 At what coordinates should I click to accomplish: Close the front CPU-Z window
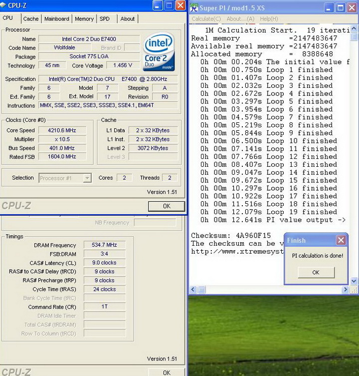tap(180, 5)
